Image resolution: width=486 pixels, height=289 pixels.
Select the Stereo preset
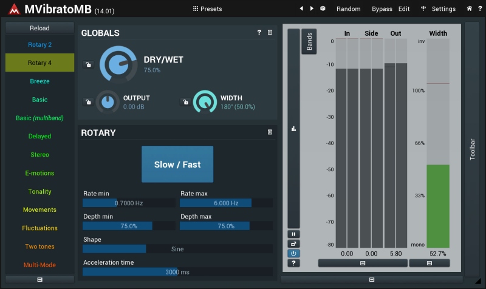39,155
